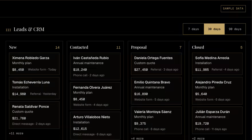Click the $21,760 amount
Image resolution: width=252 pixels, height=140 pixels.
(x=19, y=118)
